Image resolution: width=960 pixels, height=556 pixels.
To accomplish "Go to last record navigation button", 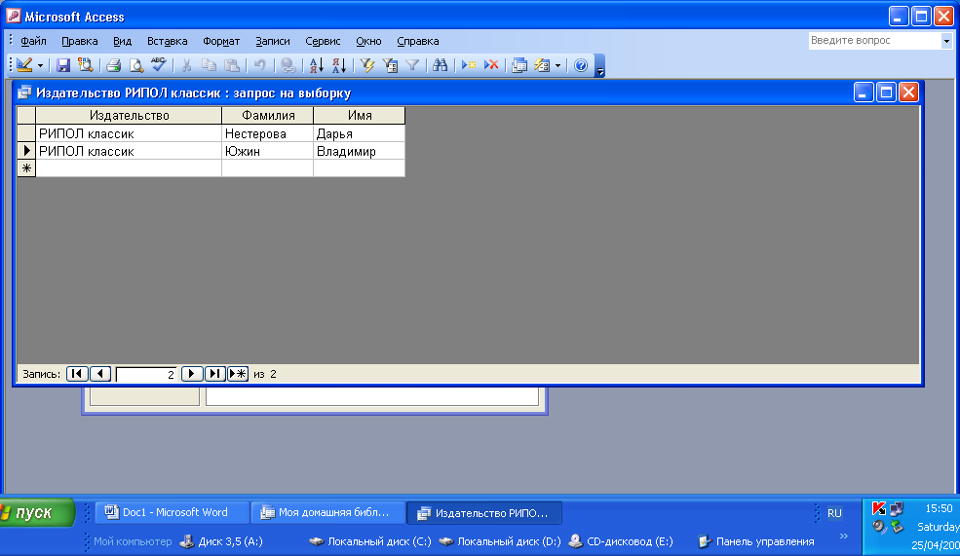I will (214, 374).
